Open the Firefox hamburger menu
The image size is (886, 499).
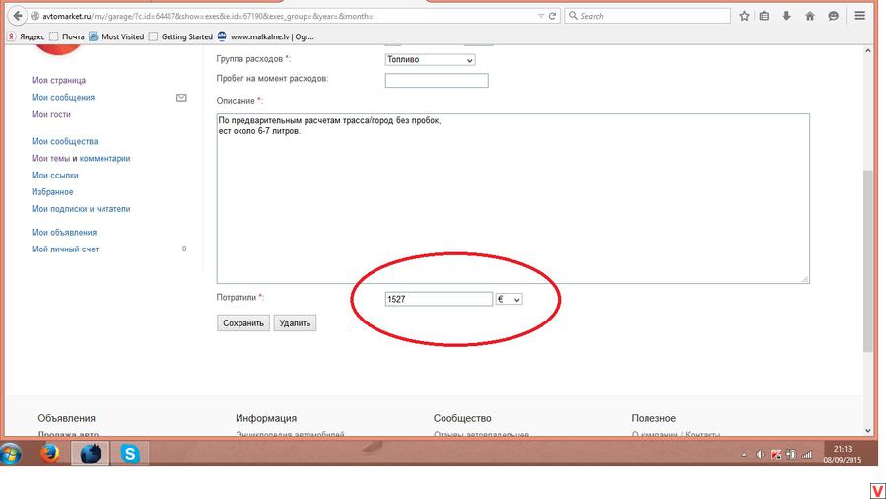coord(860,16)
